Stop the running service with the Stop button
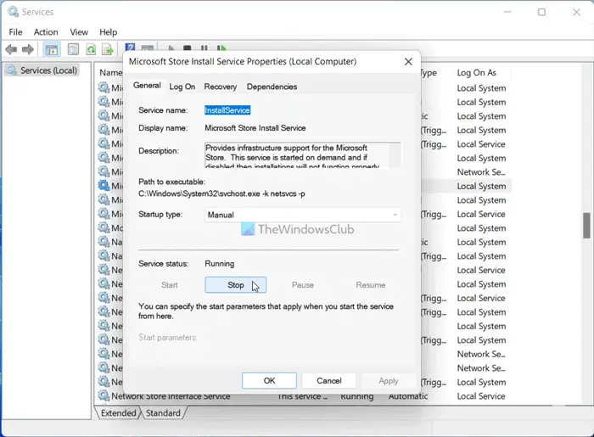Viewport: 594px width, 437px height. (236, 285)
